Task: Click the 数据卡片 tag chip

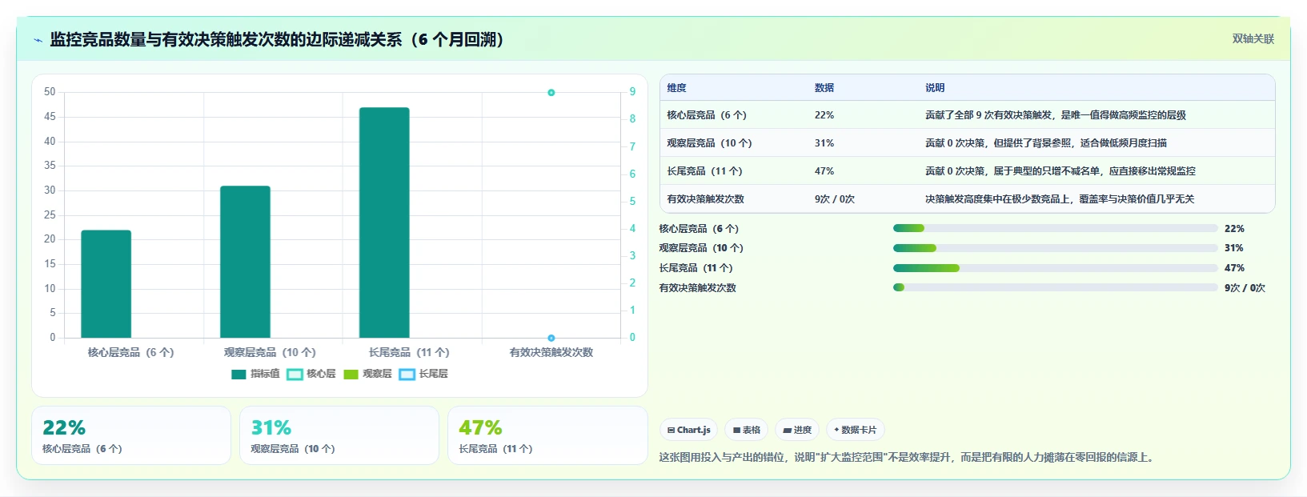Action: [x=855, y=430]
